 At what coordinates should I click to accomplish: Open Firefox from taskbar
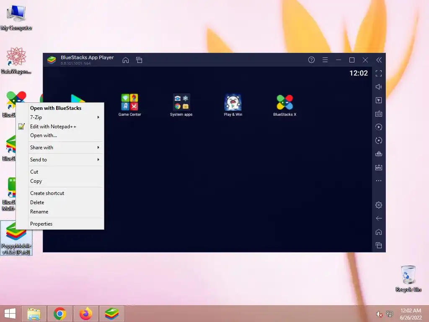coord(85,314)
